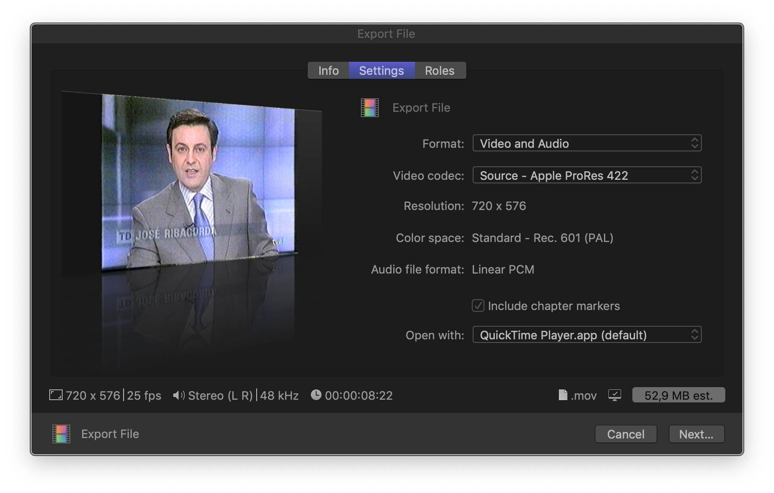Click the compatibility monitor icon
This screenshot has width=774, height=493.
[x=614, y=395]
